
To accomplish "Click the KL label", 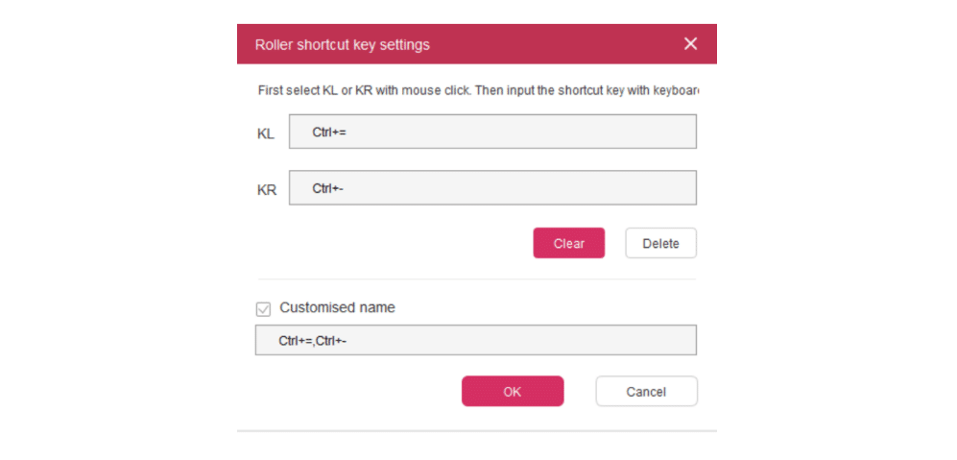I will tap(266, 134).
